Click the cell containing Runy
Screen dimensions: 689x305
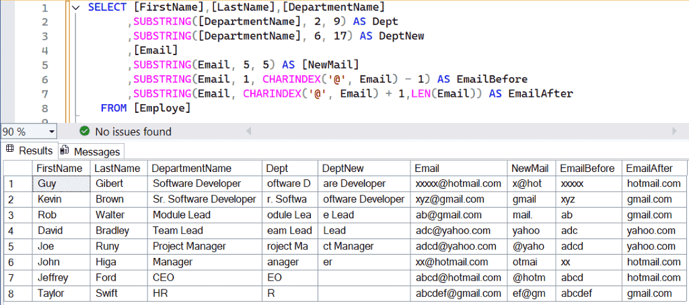(118, 246)
